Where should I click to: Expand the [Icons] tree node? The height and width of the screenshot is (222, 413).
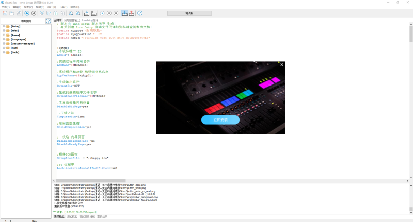(x=4, y=35)
